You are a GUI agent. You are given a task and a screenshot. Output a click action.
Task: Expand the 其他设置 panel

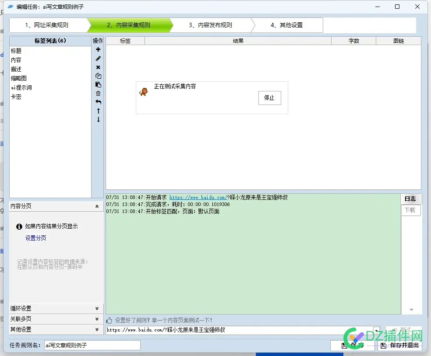pyautogui.click(x=97, y=329)
